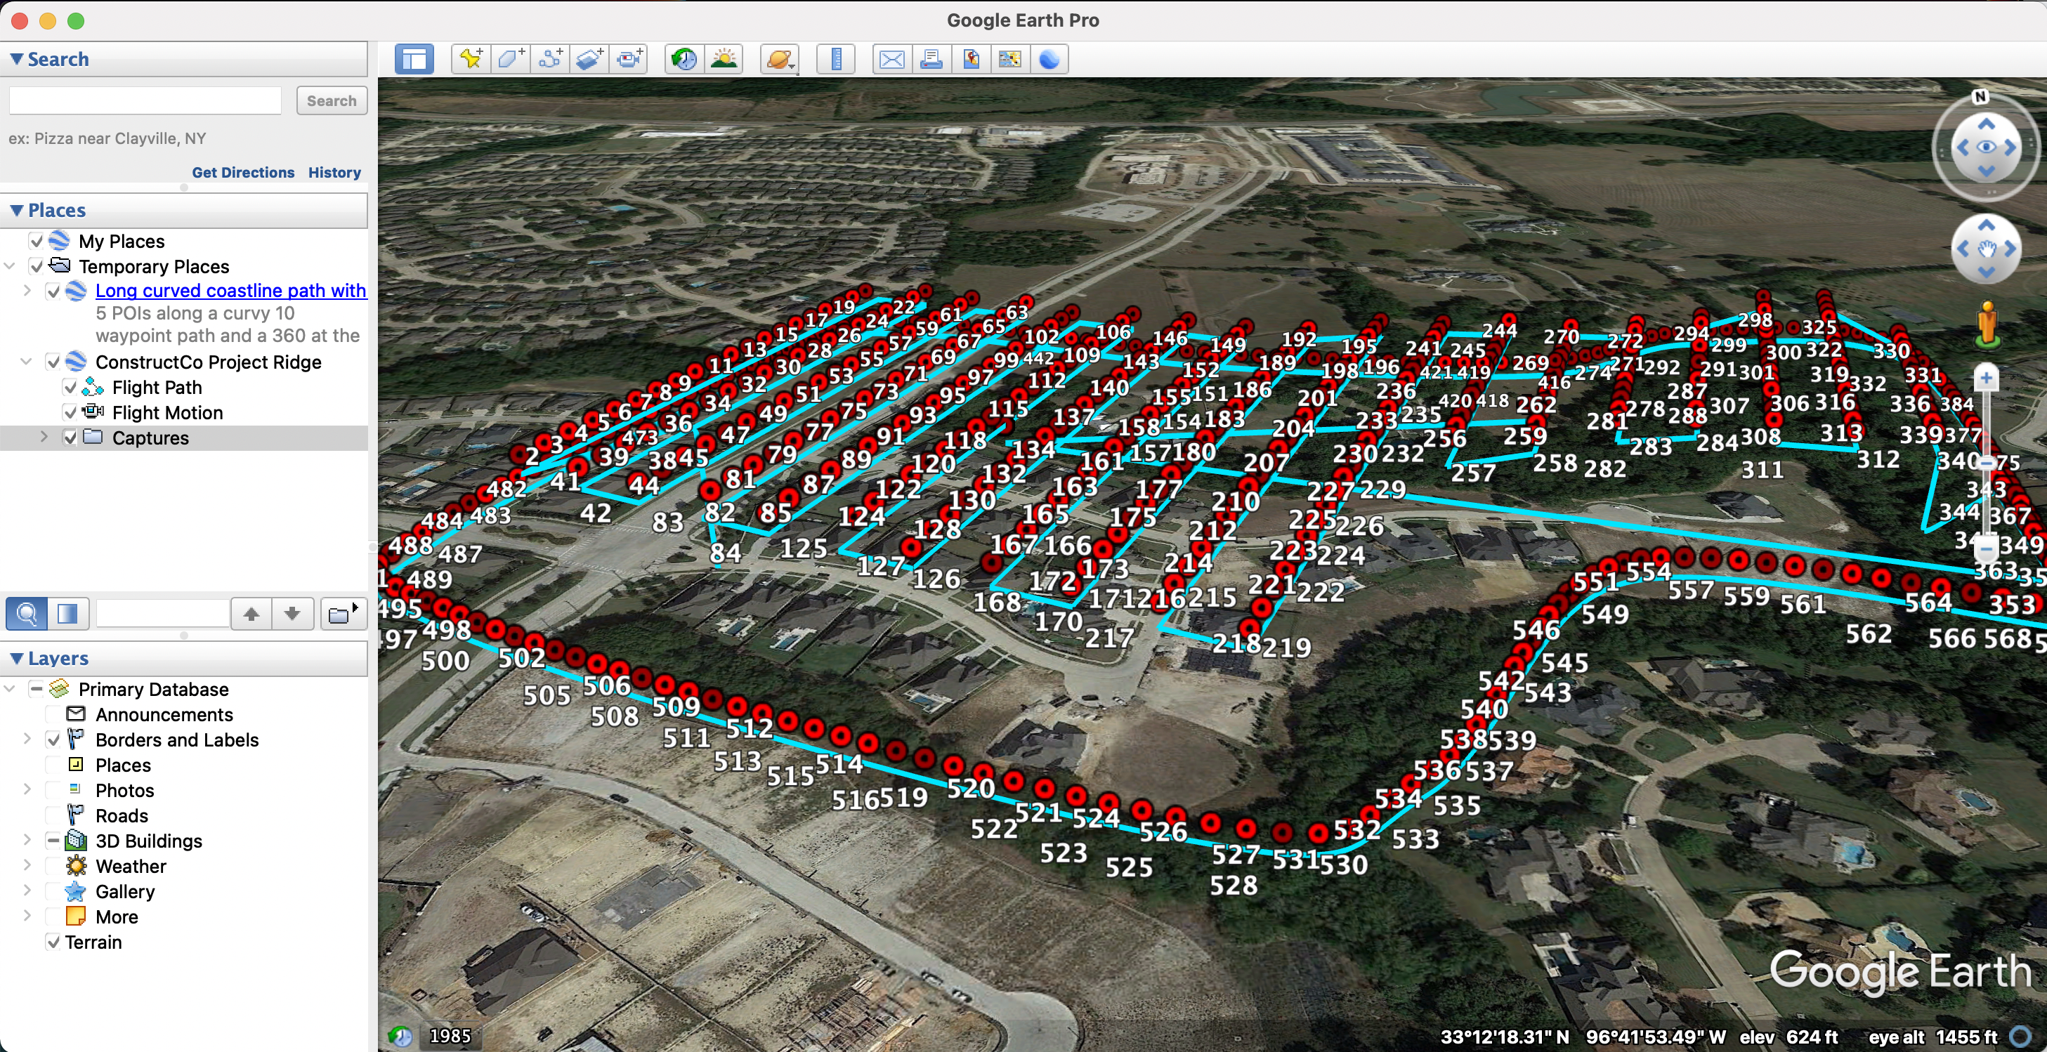
Task: Toggle the Places panel split view button
Action: point(68,614)
